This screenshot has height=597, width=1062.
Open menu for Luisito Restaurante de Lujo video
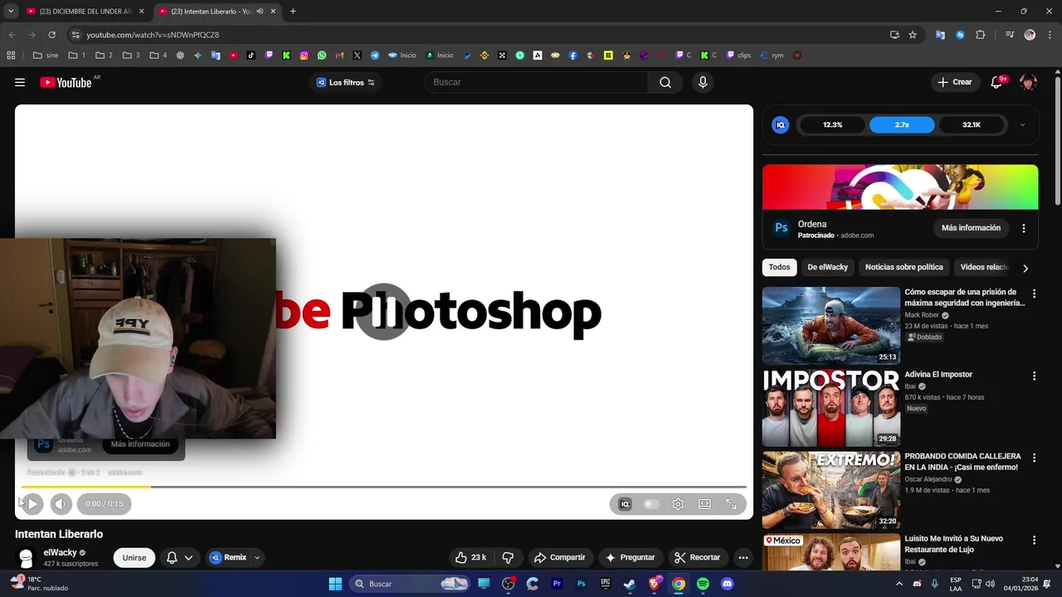[1034, 540]
